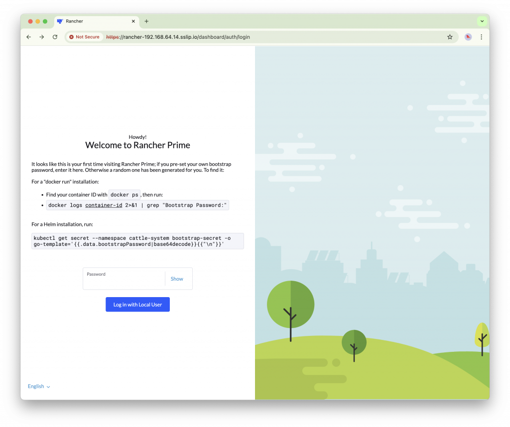Image resolution: width=510 pixels, height=427 pixels.
Task: Close the Rancher tab
Action: point(133,21)
